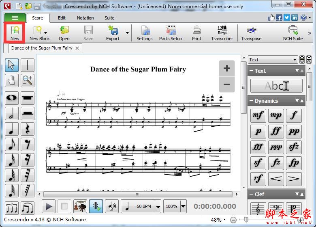Screen dimensions: 316x227
Task: Choose the sixteenth note
Action: (12, 160)
